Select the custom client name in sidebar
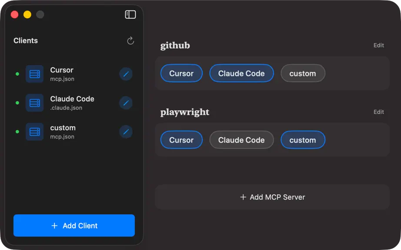Viewport: 401px width, 250px height. 63,128
